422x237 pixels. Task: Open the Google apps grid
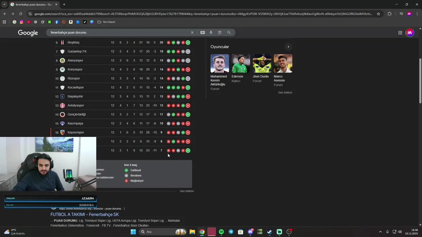tap(400, 33)
